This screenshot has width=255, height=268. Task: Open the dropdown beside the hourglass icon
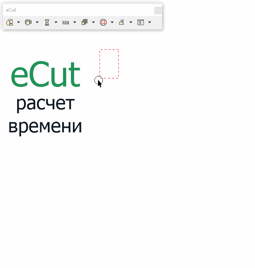point(56,22)
